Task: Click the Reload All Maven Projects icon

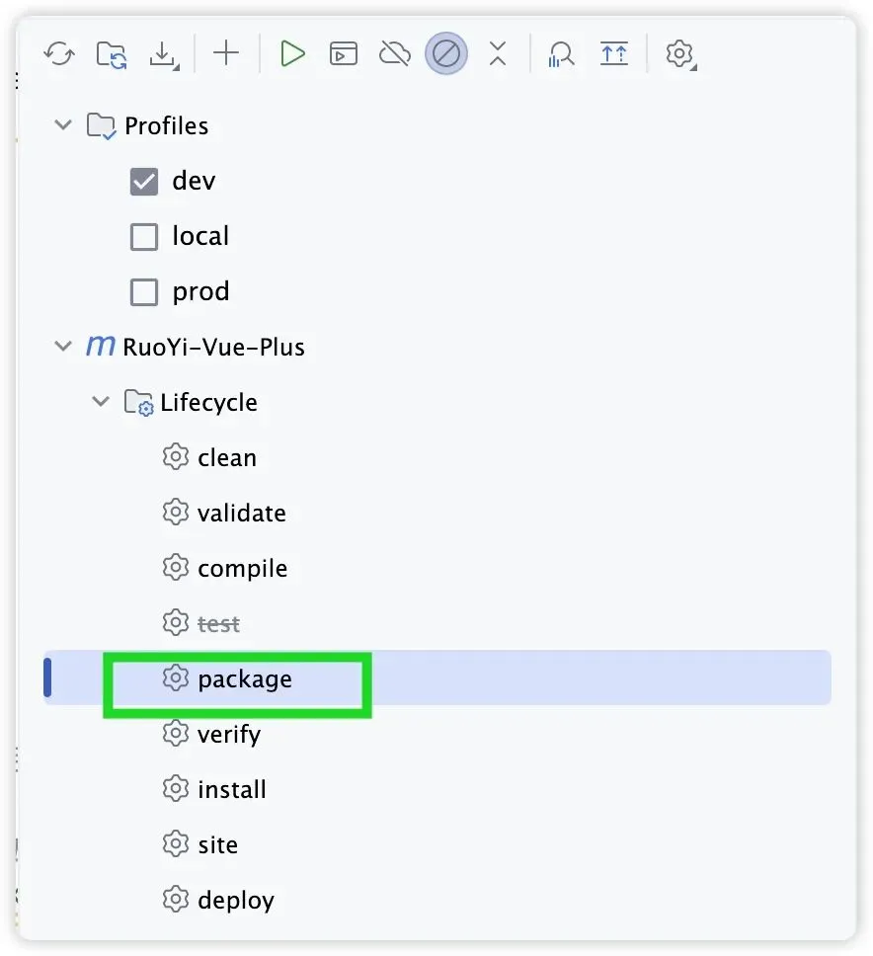Action: pos(59,53)
